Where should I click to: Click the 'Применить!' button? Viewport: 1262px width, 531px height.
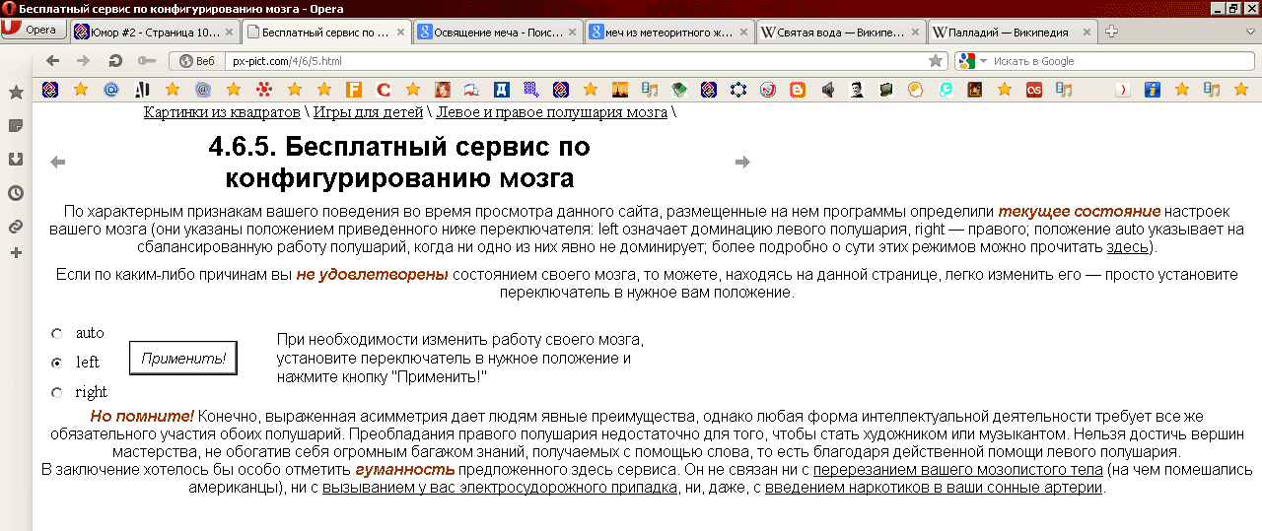coord(183,358)
